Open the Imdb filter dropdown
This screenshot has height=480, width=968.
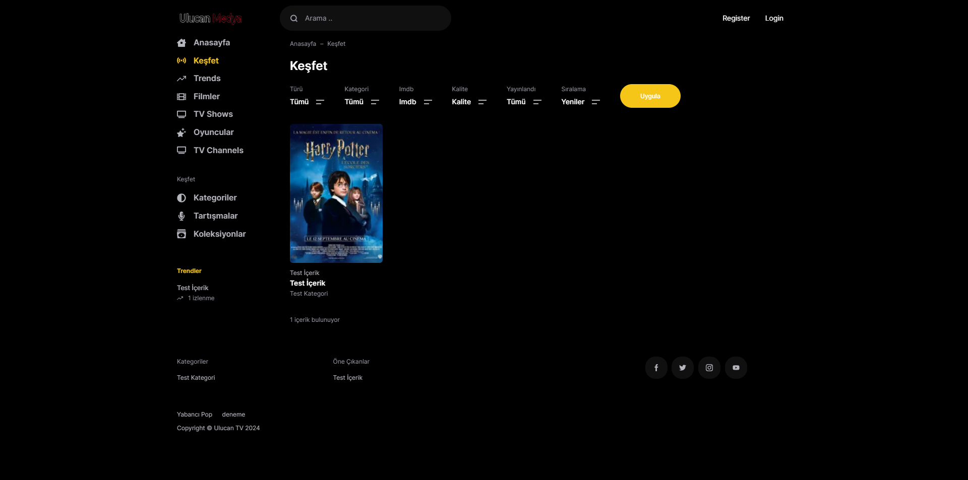(415, 102)
